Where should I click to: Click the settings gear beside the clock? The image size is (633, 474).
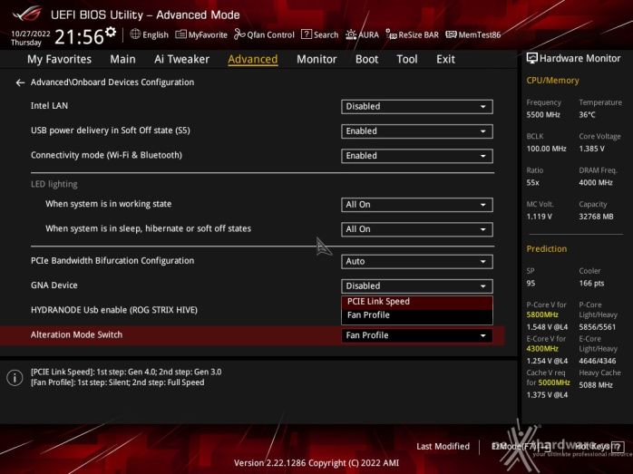(x=111, y=32)
